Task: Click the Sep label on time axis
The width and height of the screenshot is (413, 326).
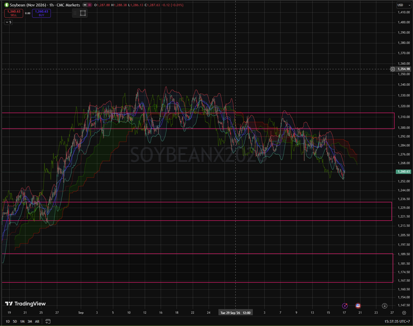Action: coord(81,313)
